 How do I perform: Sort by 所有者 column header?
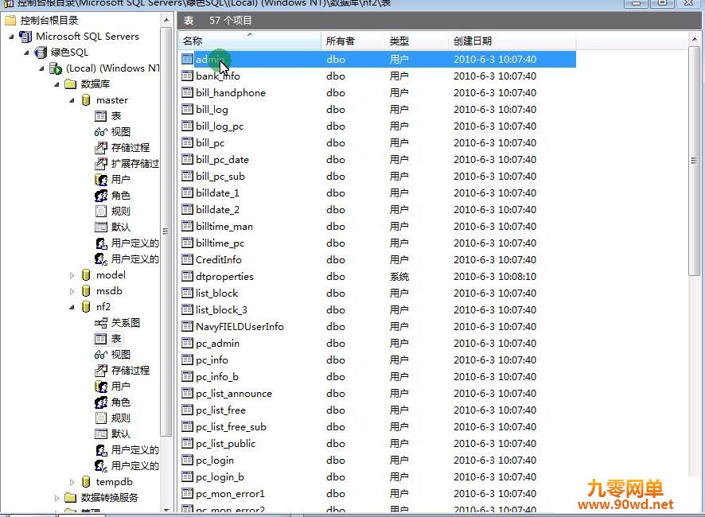[353, 41]
